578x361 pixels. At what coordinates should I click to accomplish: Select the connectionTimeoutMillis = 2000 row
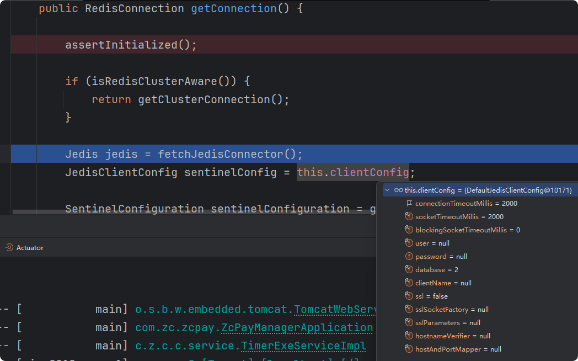[480, 204]
